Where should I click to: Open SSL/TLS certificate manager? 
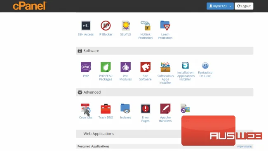pyautogui.click(x=125, y=26)
